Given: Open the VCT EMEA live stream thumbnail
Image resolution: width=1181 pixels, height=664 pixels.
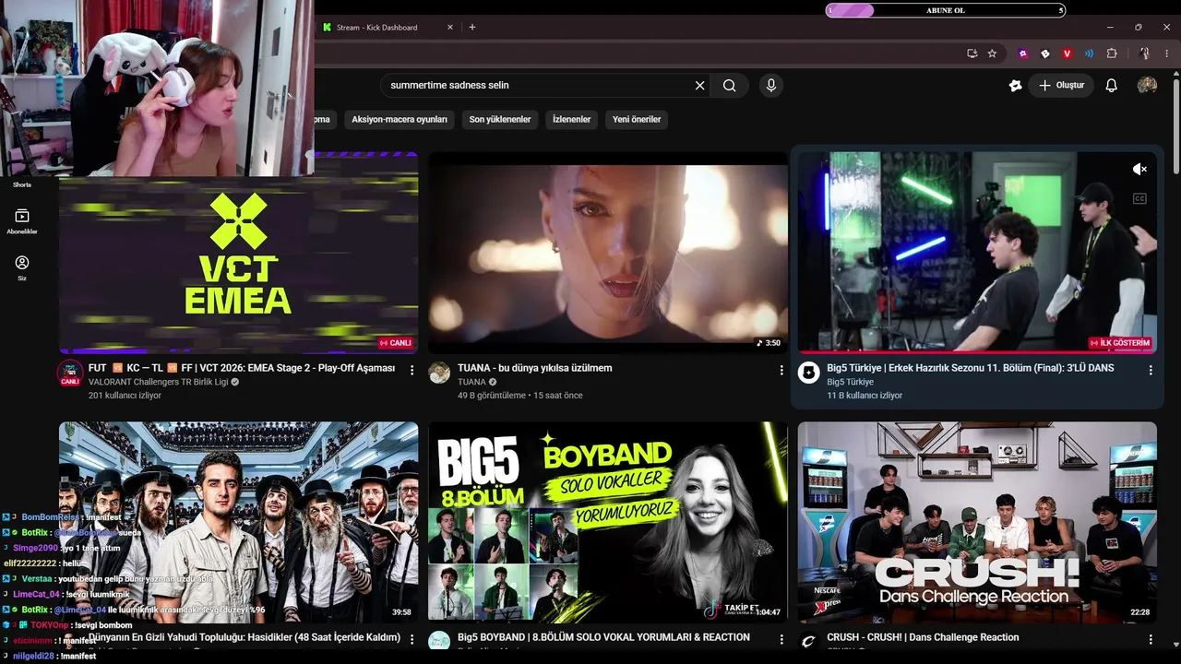Looking at the screenshot, I should coord(238,253).
